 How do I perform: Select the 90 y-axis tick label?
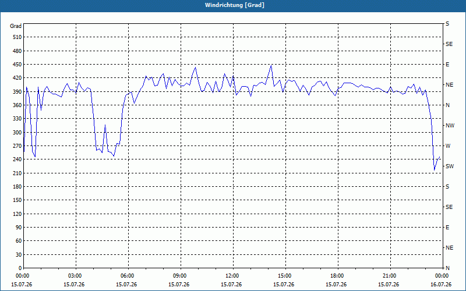point(19,228)
